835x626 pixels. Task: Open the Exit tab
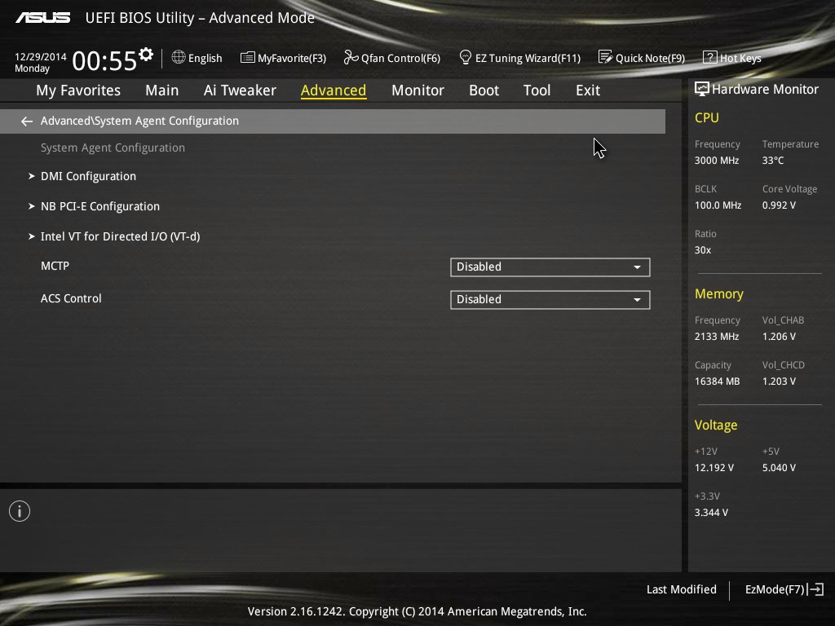588,90
